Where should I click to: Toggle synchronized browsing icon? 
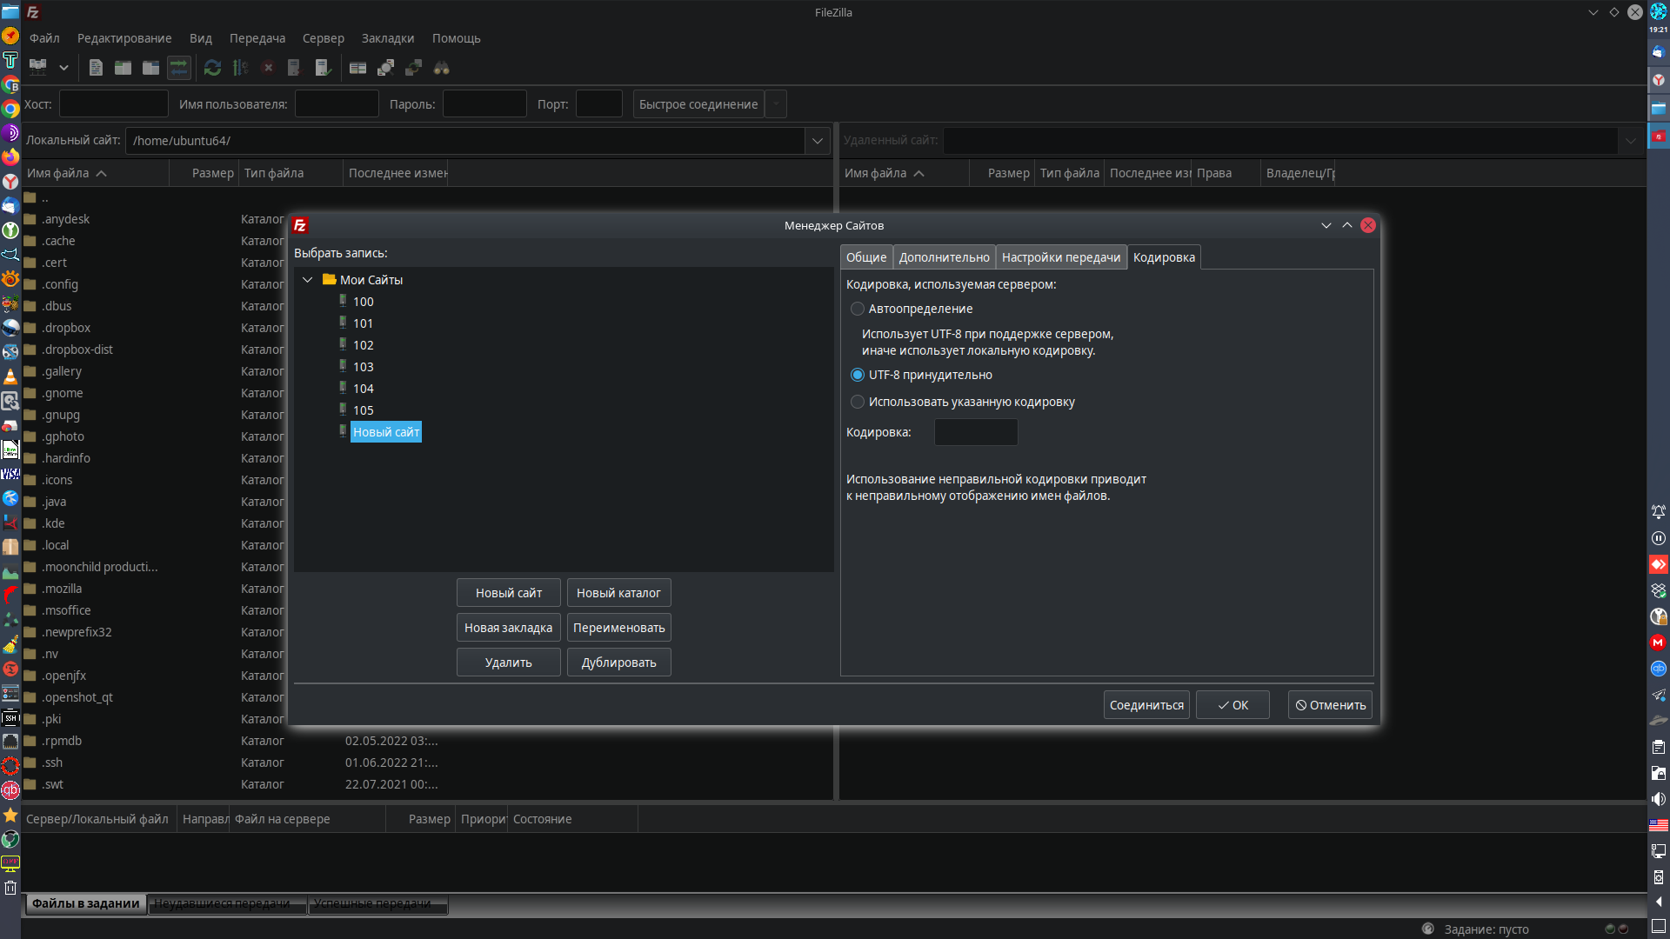(x=413, y=67)
